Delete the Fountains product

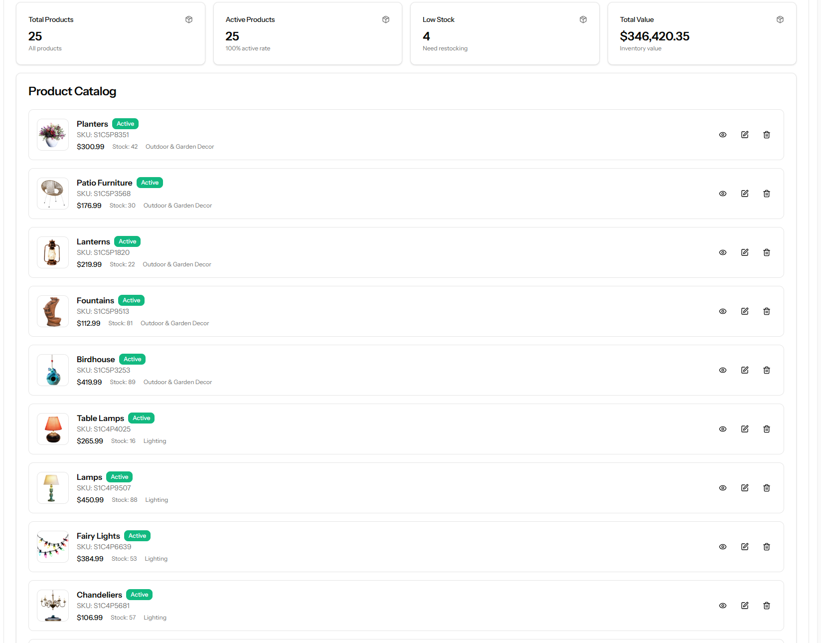click(767, 311)
